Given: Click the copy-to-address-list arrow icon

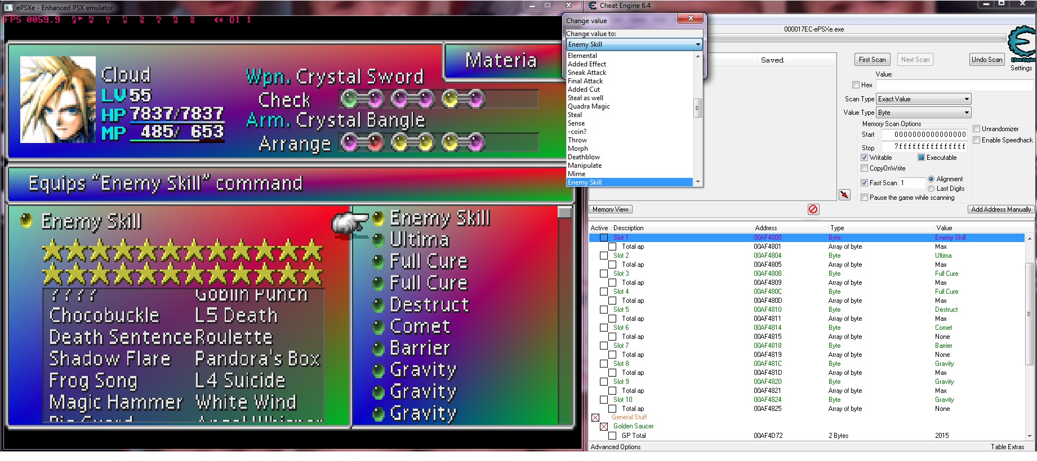Looking at the screenshot, I should click(x=844, y=195).
